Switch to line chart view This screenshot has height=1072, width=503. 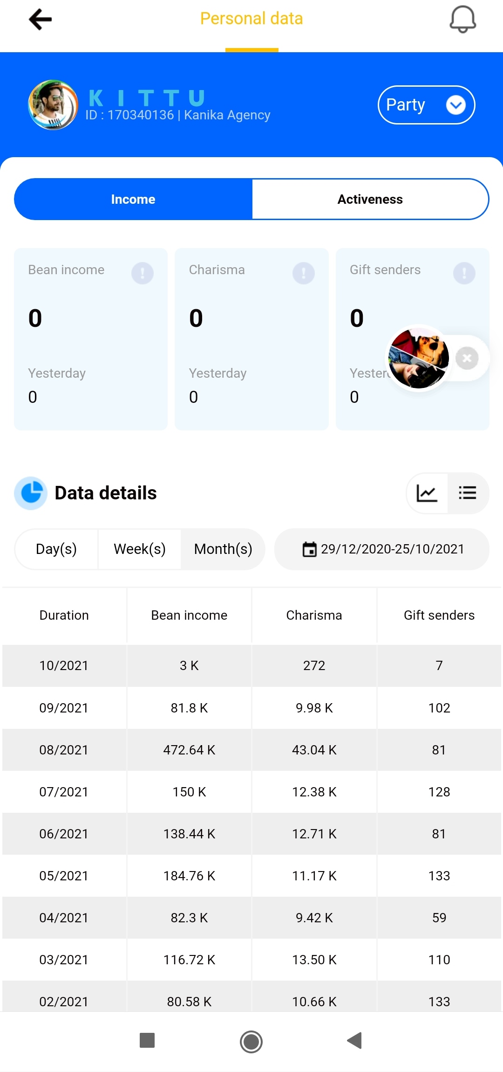coord(427,493)
